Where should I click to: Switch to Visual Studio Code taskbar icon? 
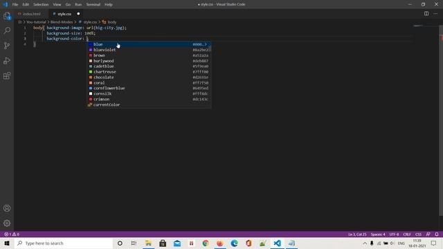coord(277,243)
